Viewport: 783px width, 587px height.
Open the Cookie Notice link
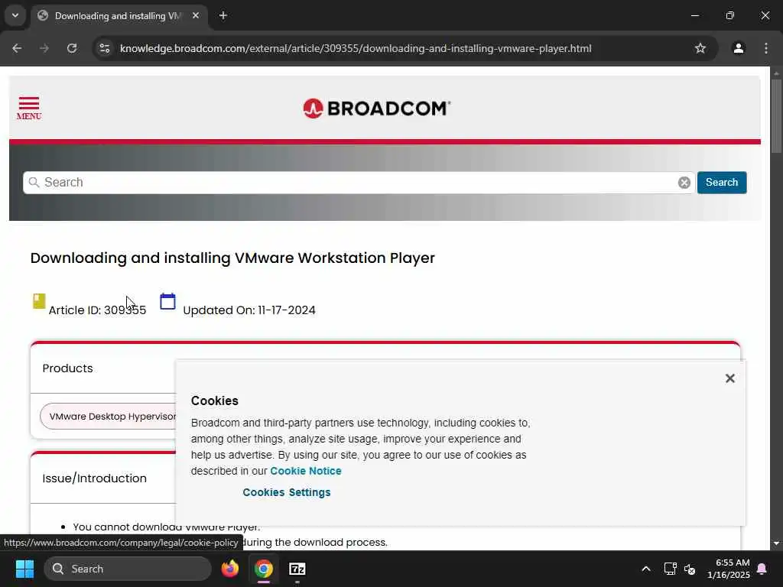pos(306,471)
